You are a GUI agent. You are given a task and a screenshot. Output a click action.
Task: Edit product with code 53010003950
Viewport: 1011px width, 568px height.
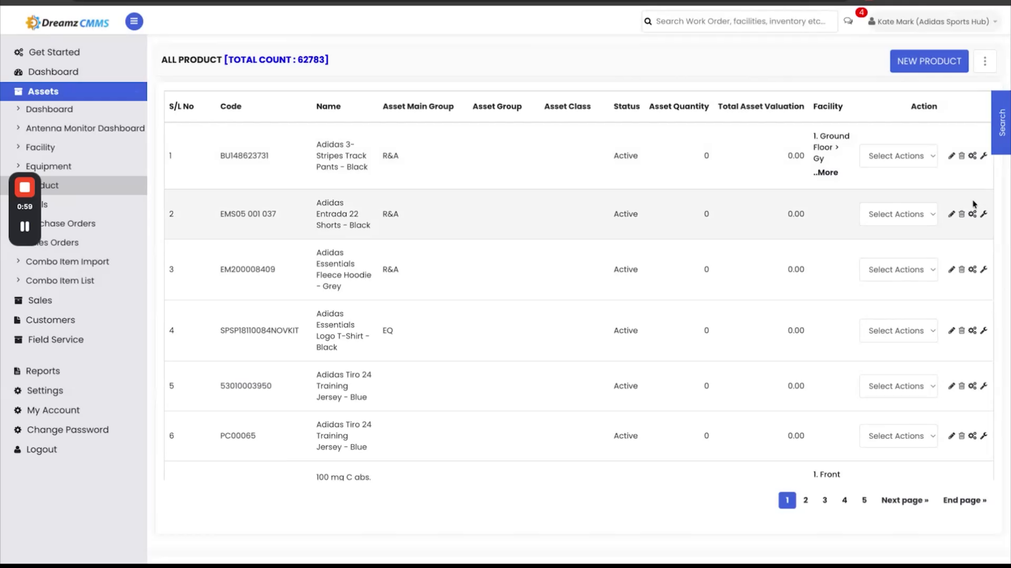(951, 386)
